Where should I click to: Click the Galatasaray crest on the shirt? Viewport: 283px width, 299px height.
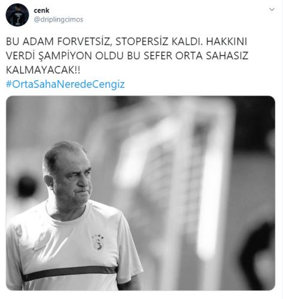[x=98, y=245]
